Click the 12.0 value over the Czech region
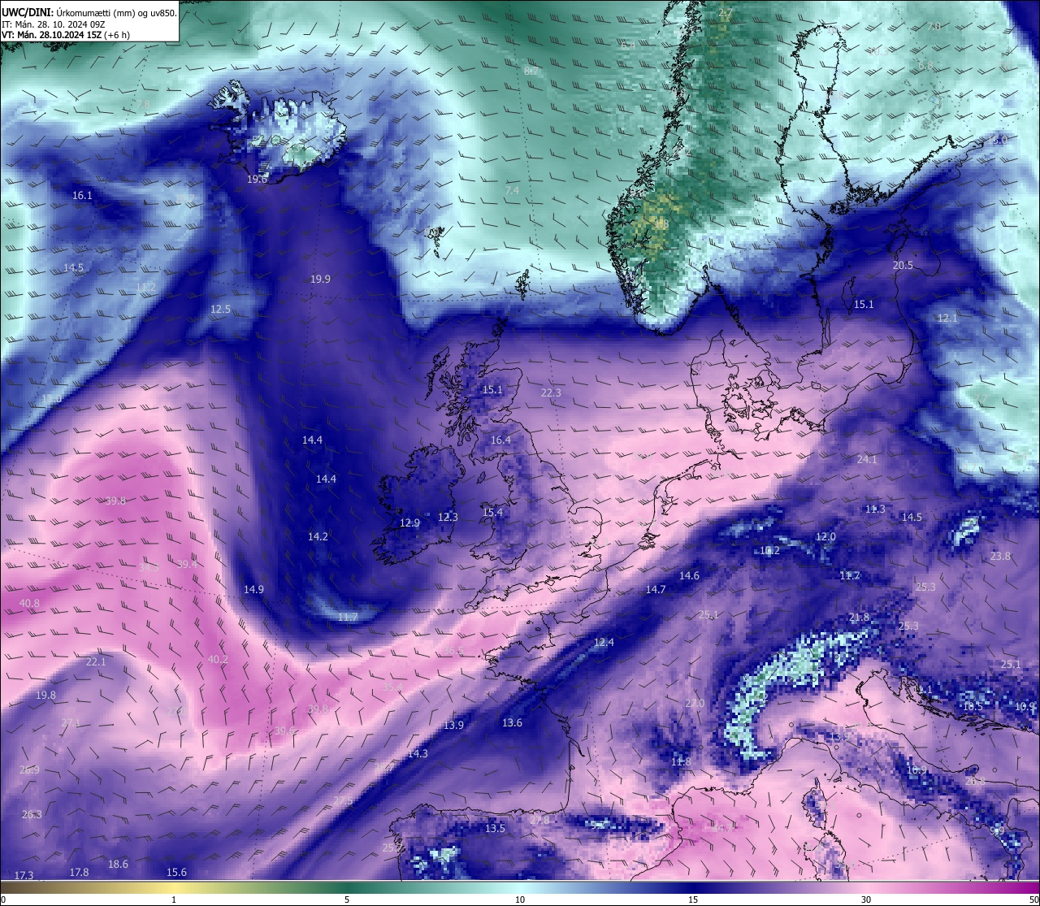Viewport: 1040px width, 906px height. coord(825,537)
